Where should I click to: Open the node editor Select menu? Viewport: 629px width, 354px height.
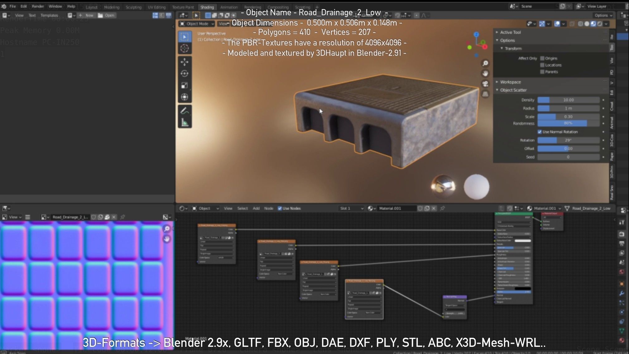(x=242, y=208)
